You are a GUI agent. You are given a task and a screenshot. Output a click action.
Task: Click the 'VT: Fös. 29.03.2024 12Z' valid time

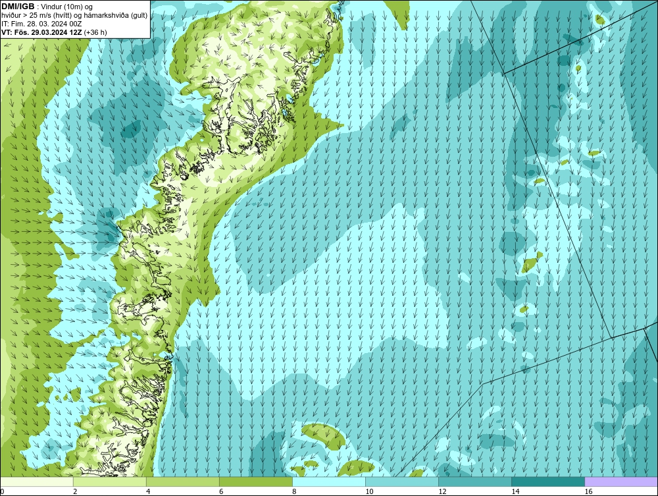[x=42, y=32]
